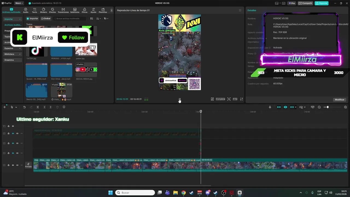Show more tabs with right chevron

111,10
